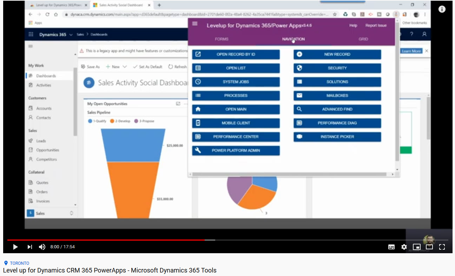
Task: Switch to the FORMS tab in Levelup
Action: 222,39
